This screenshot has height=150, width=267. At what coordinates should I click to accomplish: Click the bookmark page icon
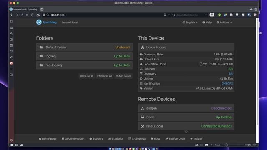[165, 15]
